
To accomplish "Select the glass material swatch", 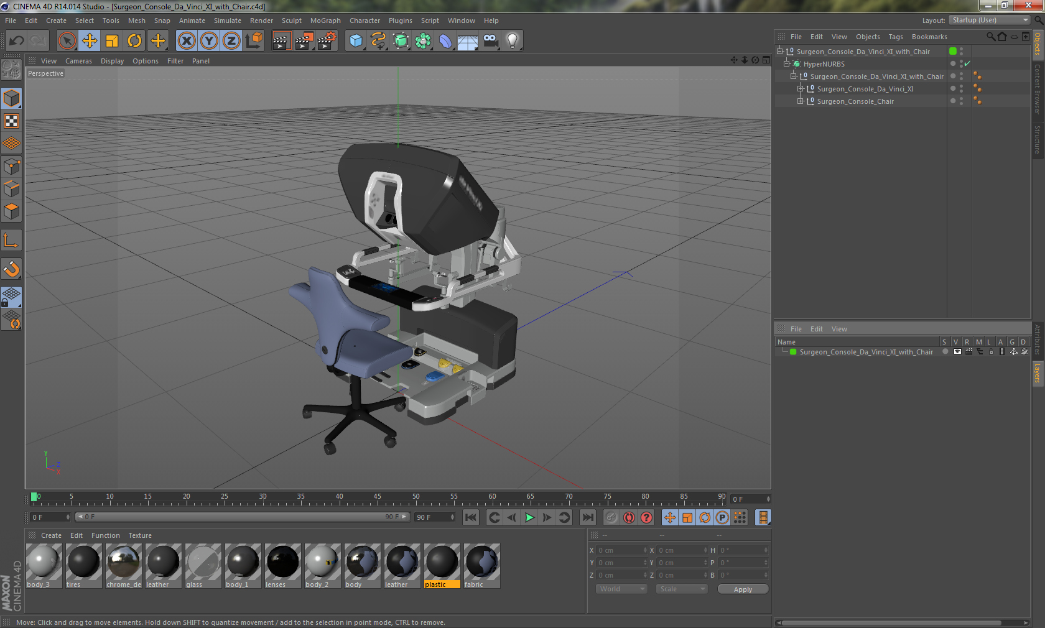I will pyautogui.click(x=203, y=565).
